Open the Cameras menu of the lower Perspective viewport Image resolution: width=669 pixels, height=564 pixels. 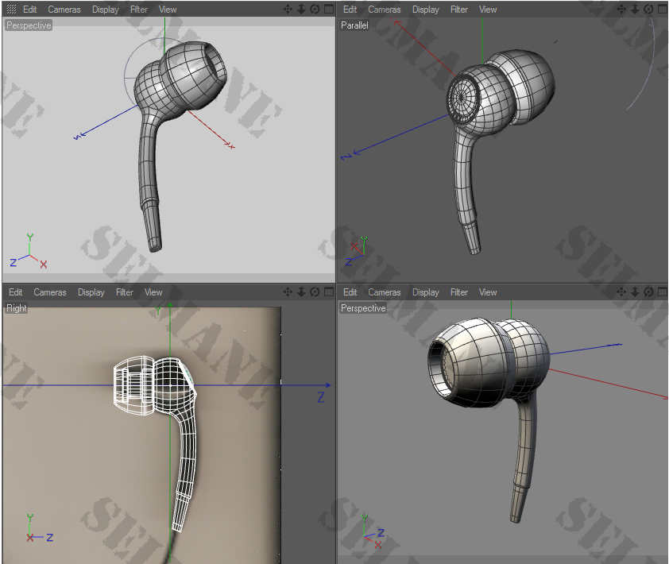pos(385,292)
